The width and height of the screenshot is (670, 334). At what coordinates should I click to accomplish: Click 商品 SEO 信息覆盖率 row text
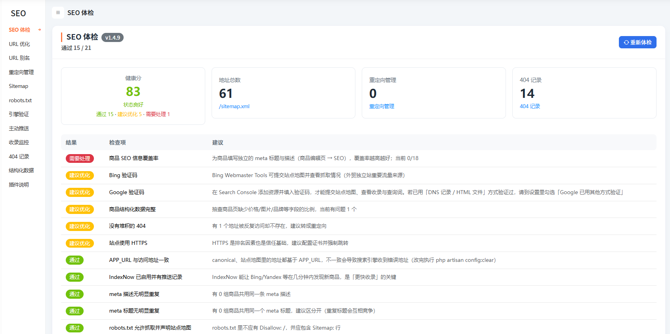pos(134,158)
